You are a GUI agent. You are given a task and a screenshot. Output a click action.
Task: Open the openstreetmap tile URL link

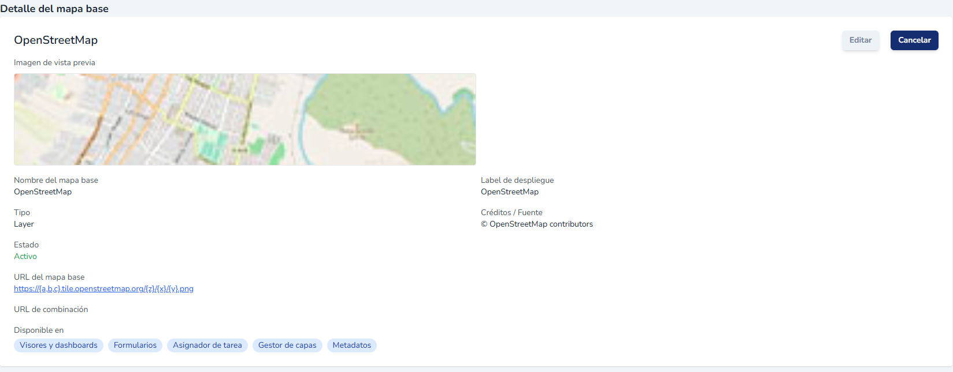click(x=103, y=289)
